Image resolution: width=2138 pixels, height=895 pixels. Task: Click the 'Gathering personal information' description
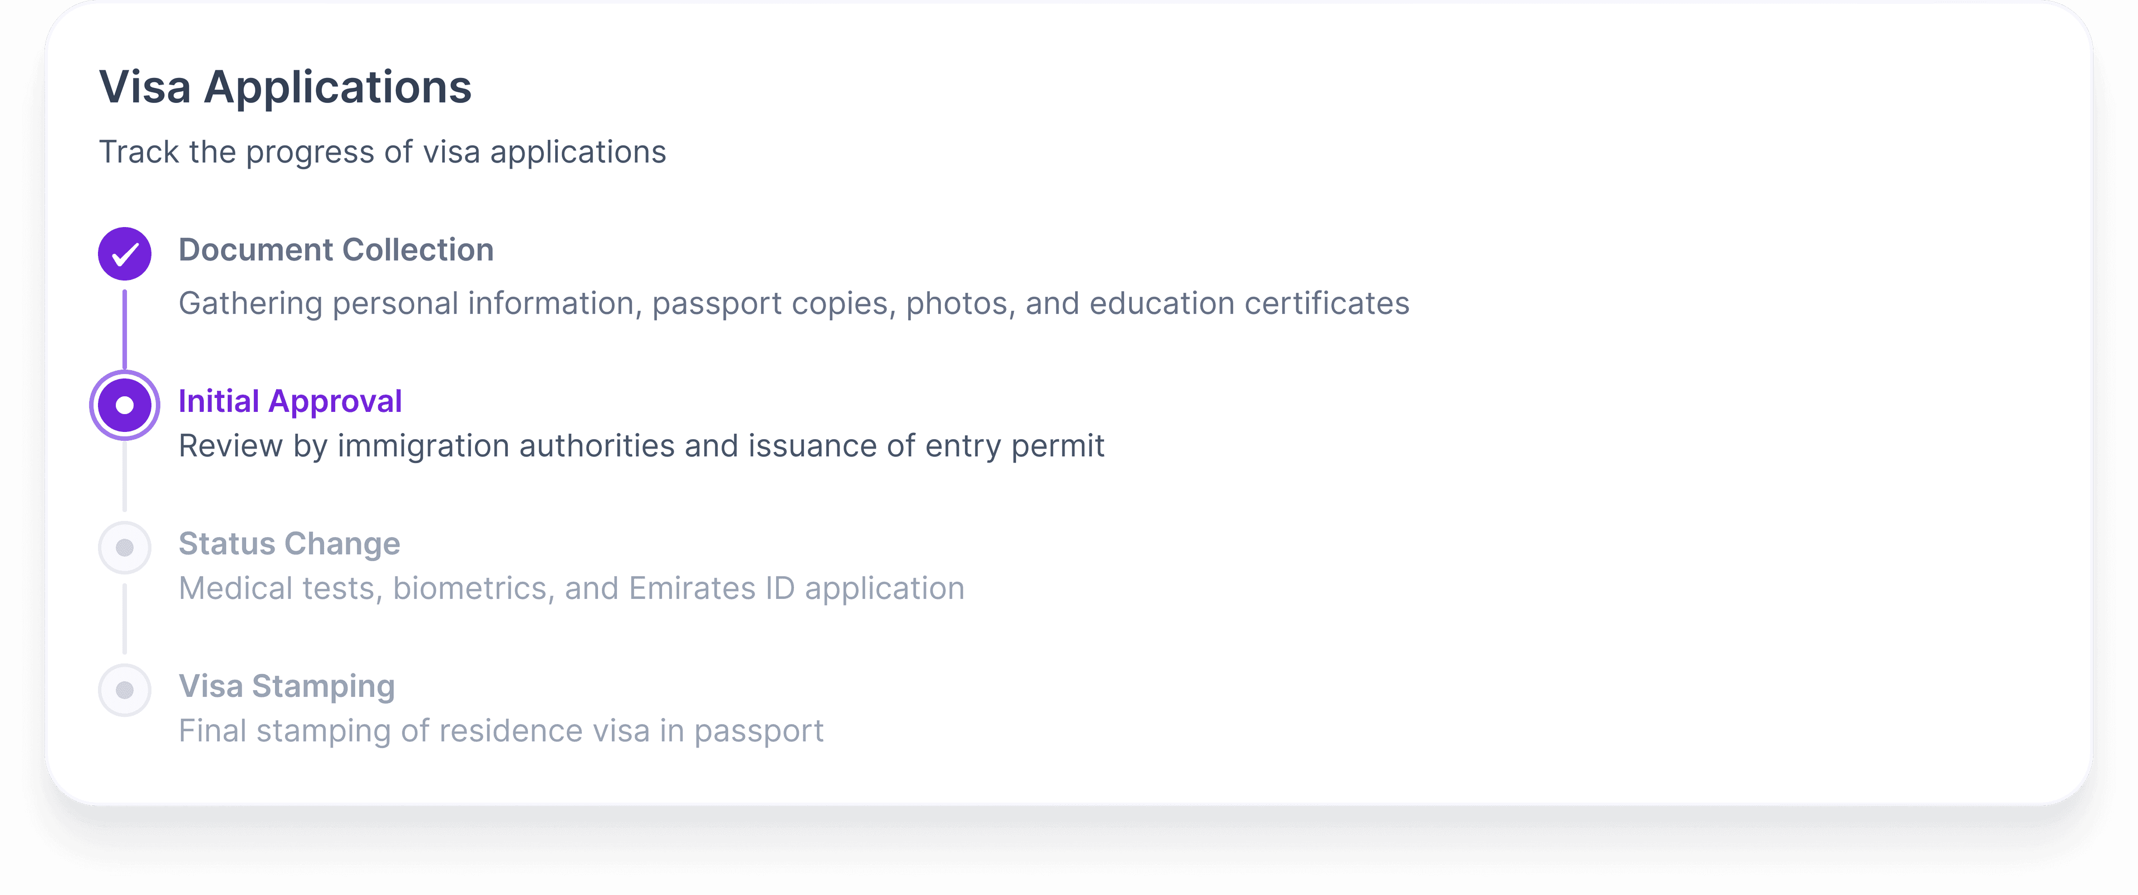pyautogui.click(x=793, y=303)
